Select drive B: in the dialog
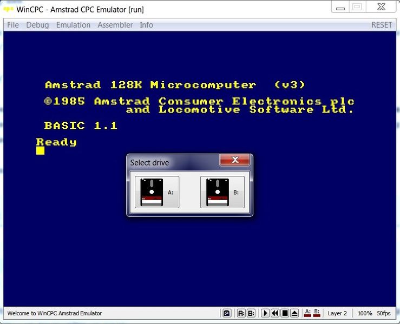 pos(222,192)
